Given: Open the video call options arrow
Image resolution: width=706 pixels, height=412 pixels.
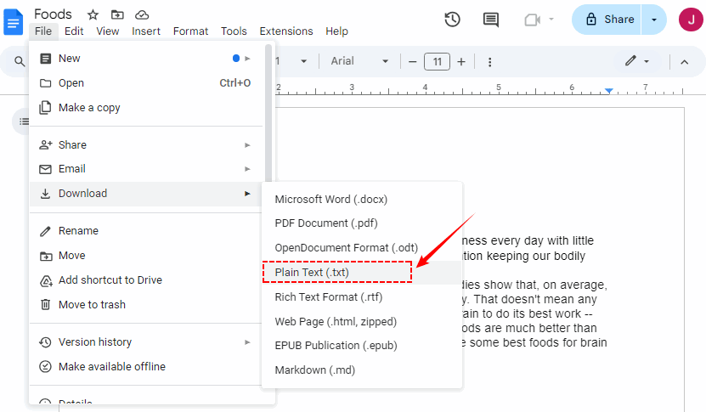Looking at the screenshot, I should 551,20.
